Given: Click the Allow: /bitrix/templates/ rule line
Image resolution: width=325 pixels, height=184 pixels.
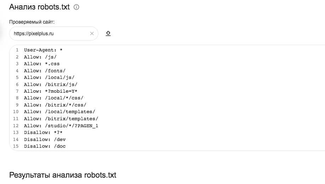Looking at the screenshot, I should point(61,119).
